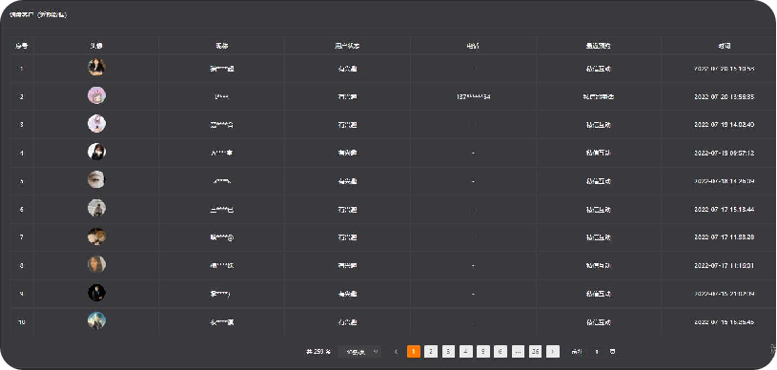Click the user status column header
The height and width of the screenshot is (370, 777).
(x=347, y=46)
